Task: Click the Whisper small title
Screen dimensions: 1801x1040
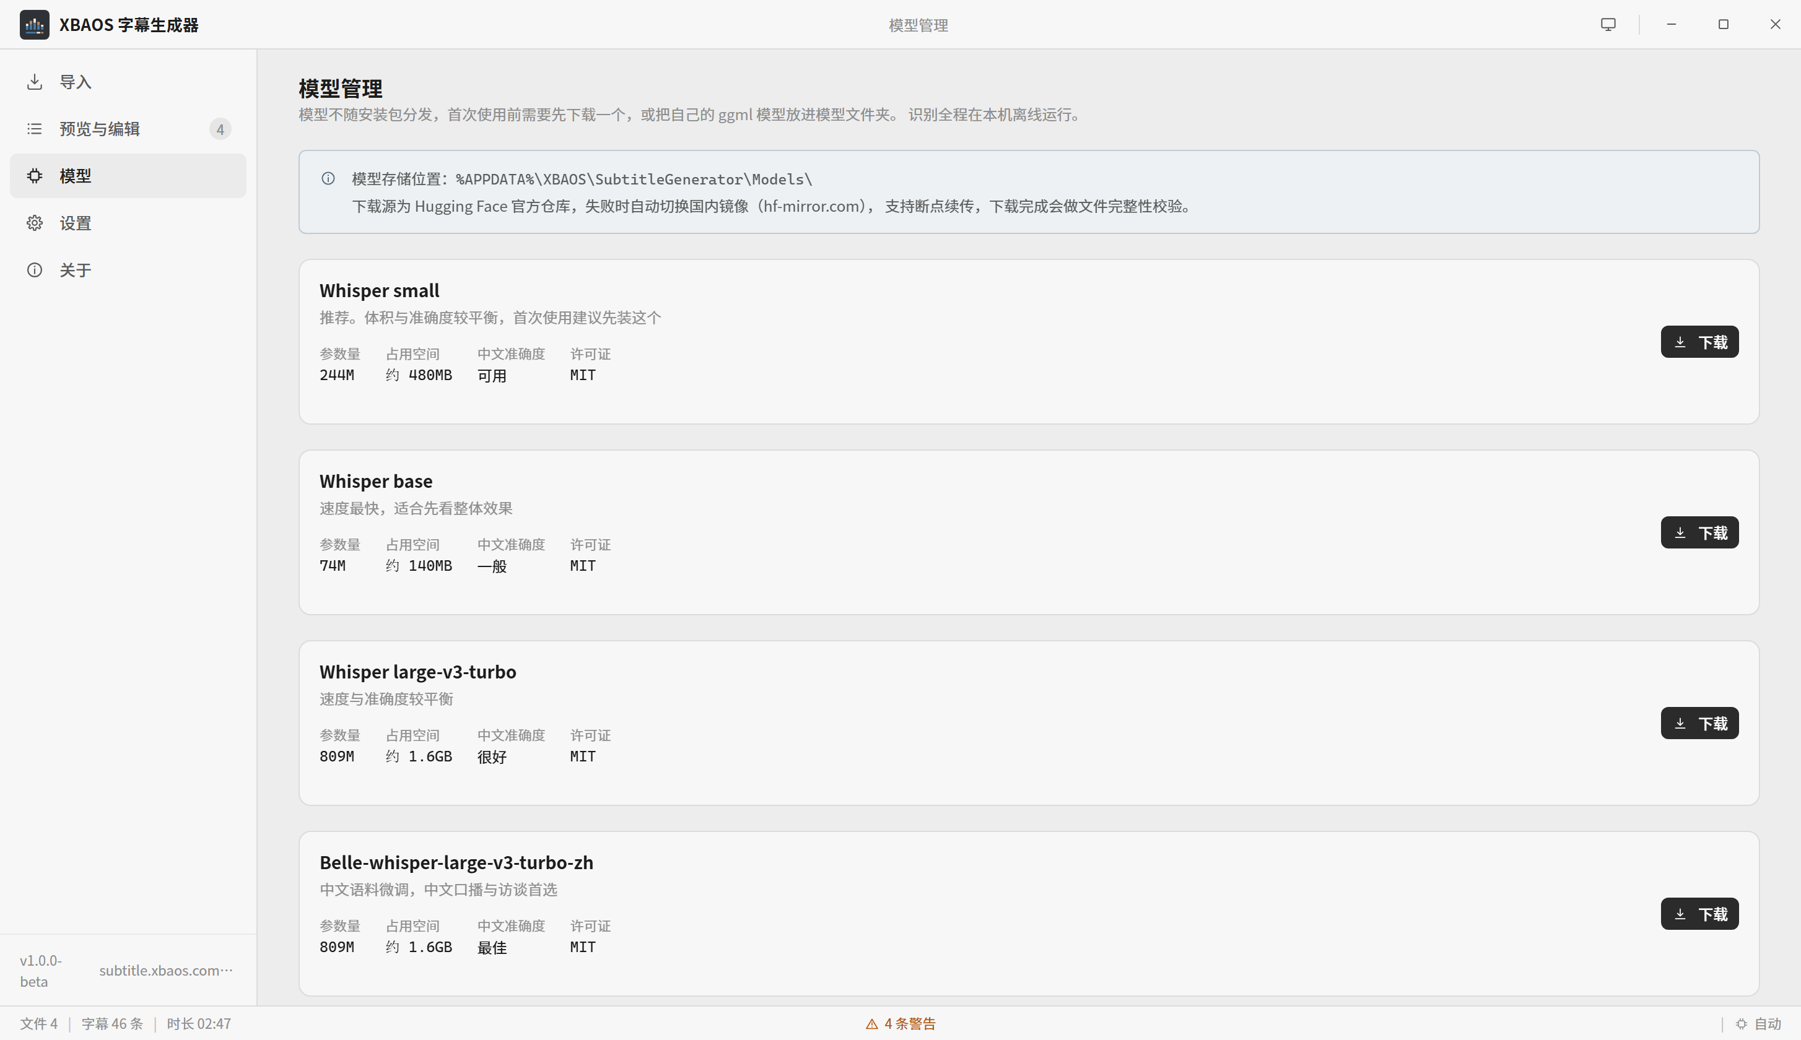Action: point(380,291)
